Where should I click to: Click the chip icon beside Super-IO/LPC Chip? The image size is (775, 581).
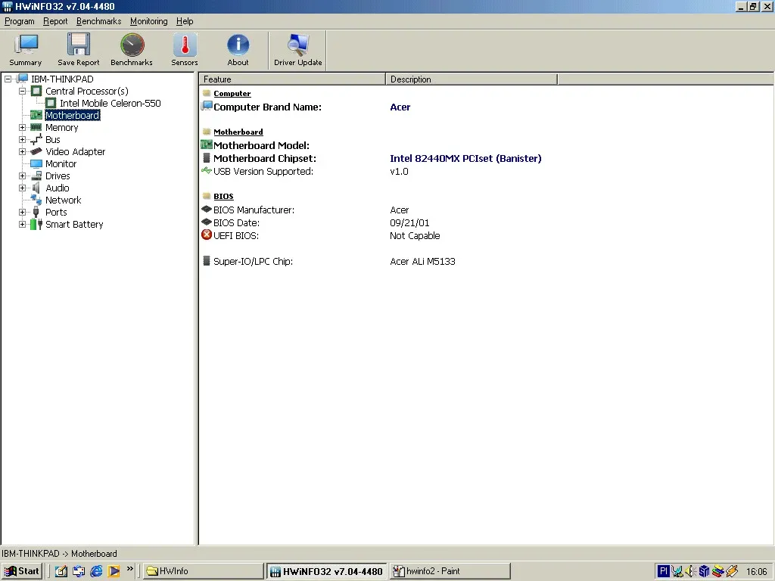207,261
